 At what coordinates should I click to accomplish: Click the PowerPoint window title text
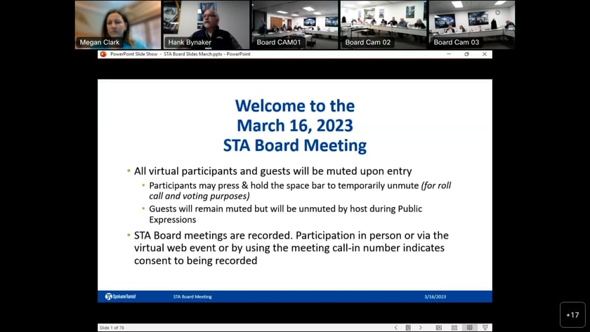tap(181, 54)
